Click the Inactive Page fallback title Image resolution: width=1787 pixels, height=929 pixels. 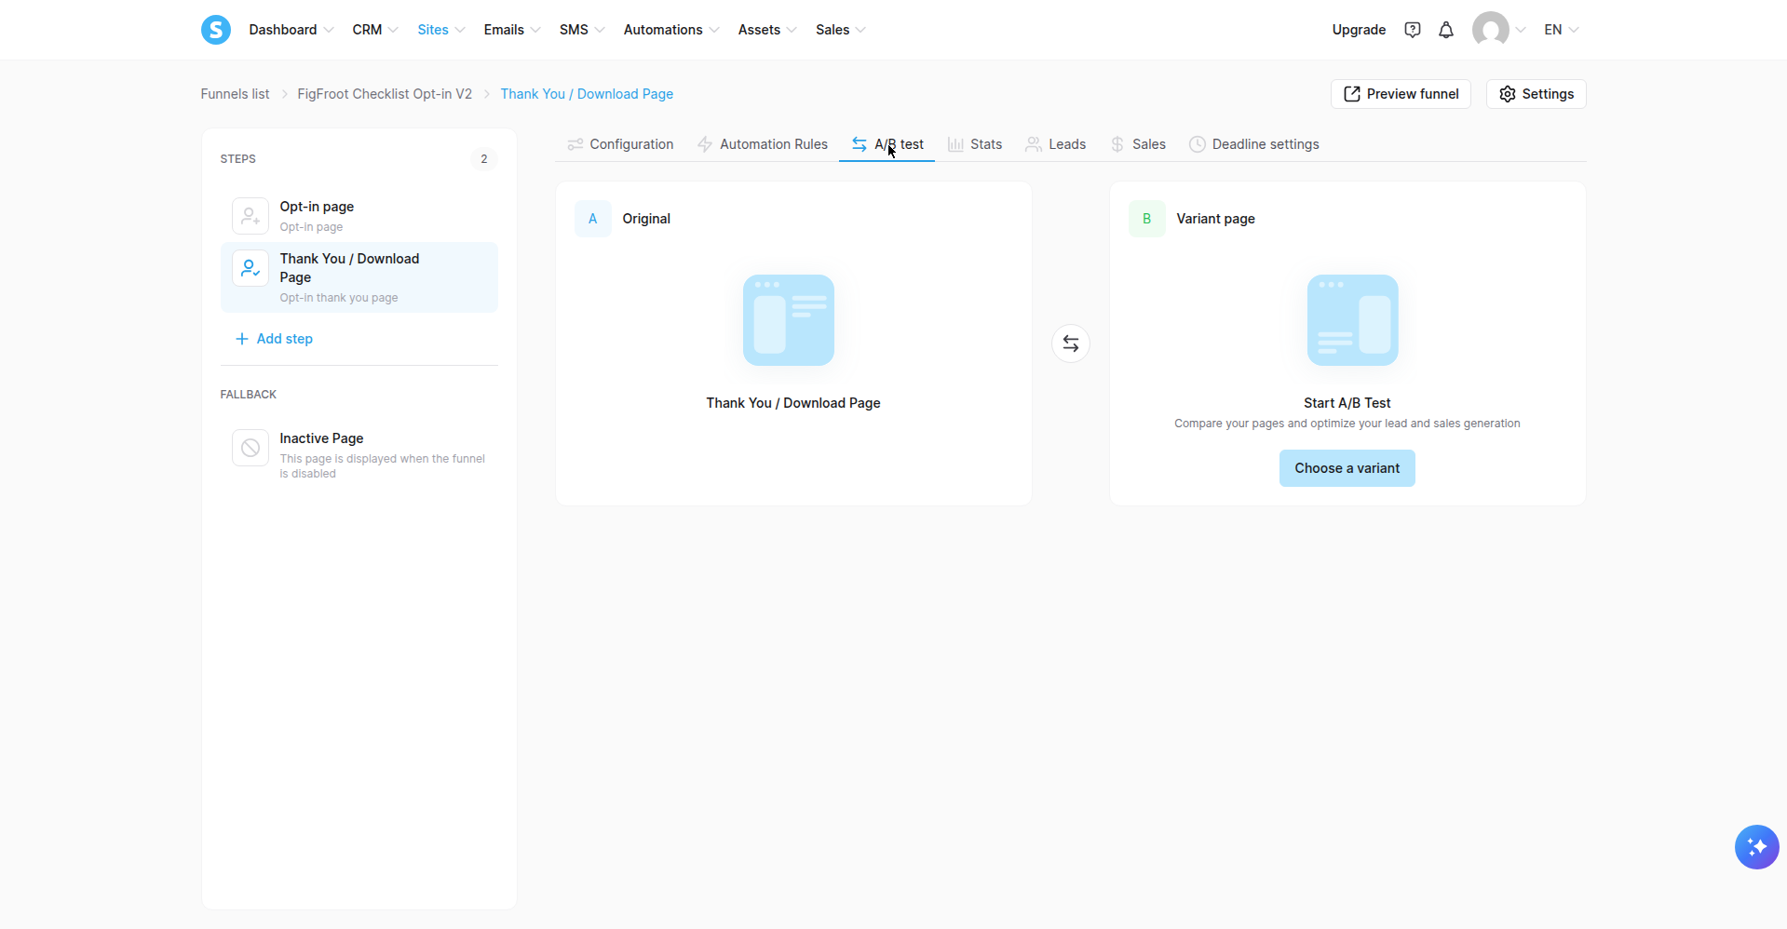[321, 438]
